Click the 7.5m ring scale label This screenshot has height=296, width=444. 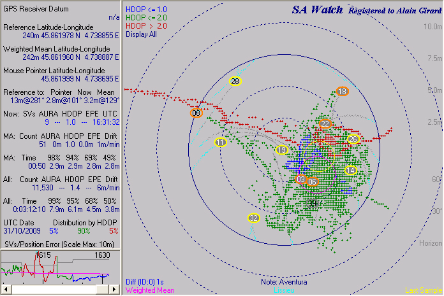click(434, 59)
